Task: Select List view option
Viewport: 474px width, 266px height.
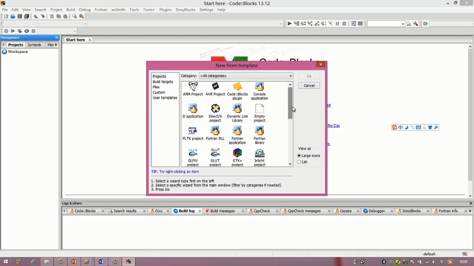Action: coord(302,162)
